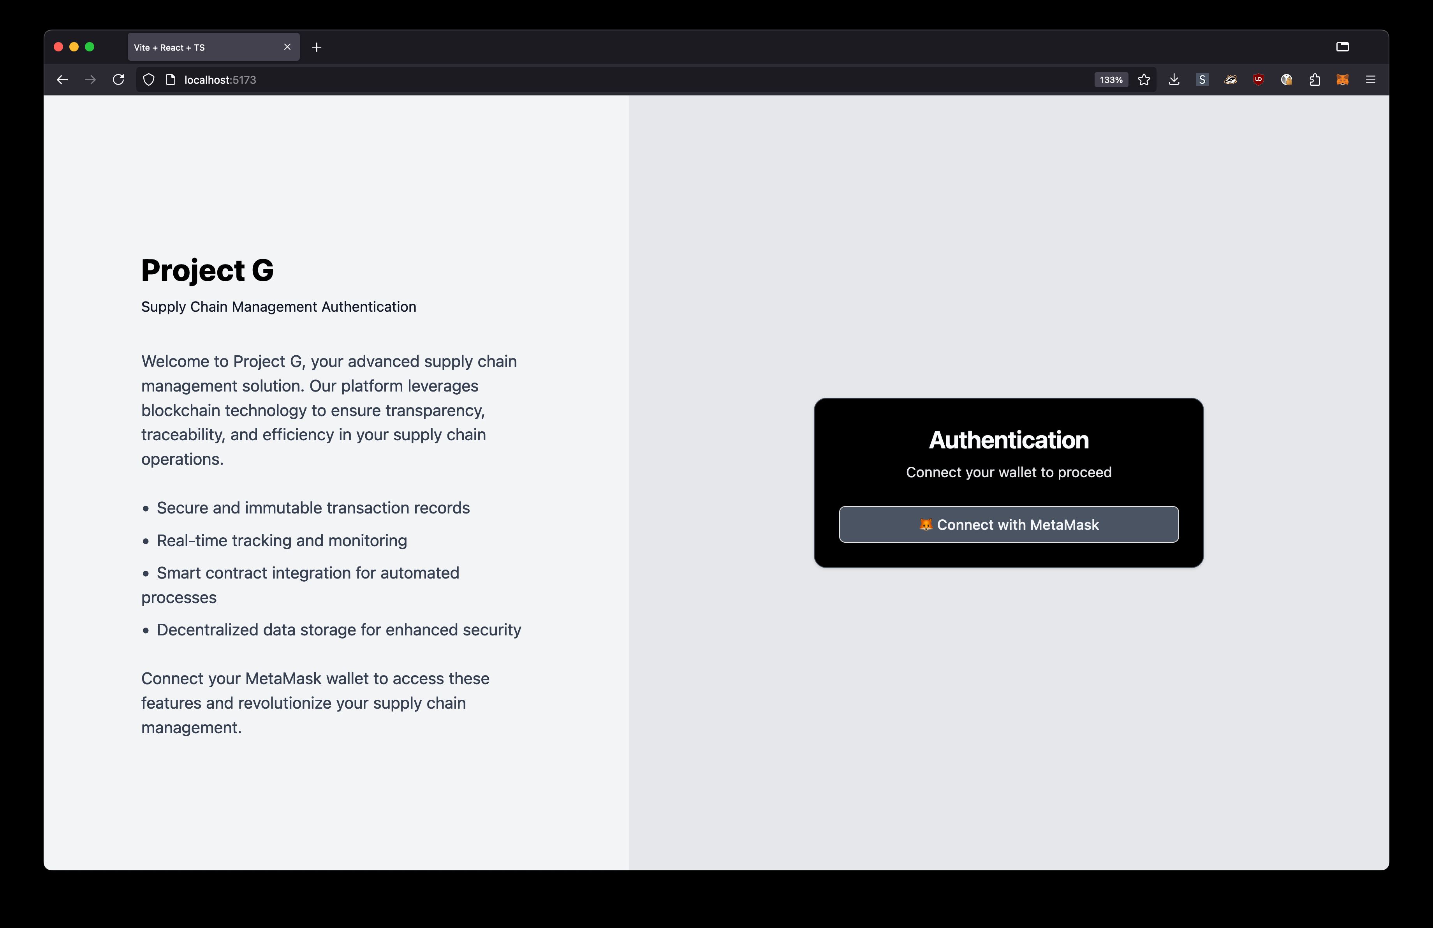Open the hamburger application menu

1371,80
